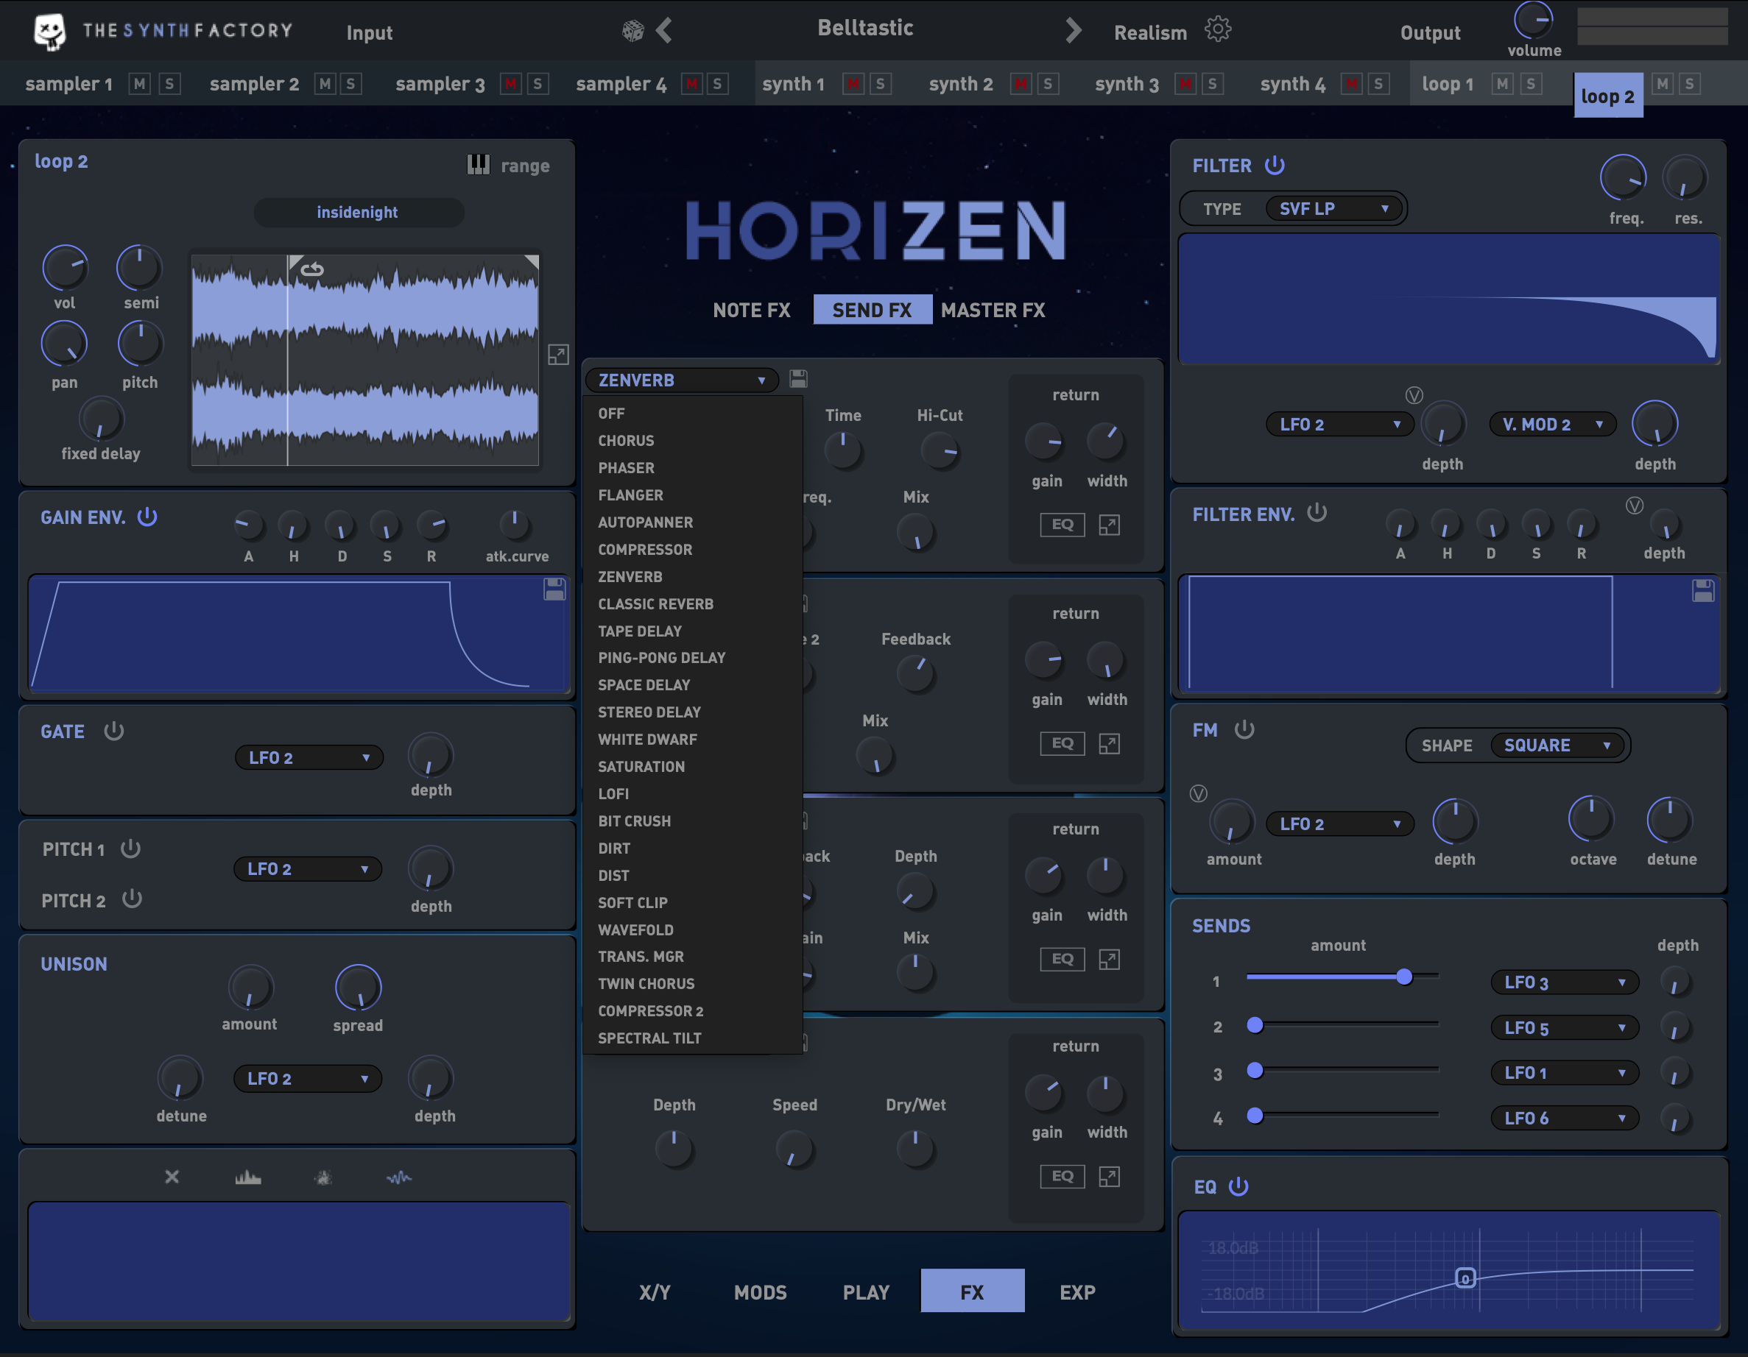Mute sampler 3 using its M button
The width and height of the screenshot is (1748, 1357).
(x=511, y=84)
